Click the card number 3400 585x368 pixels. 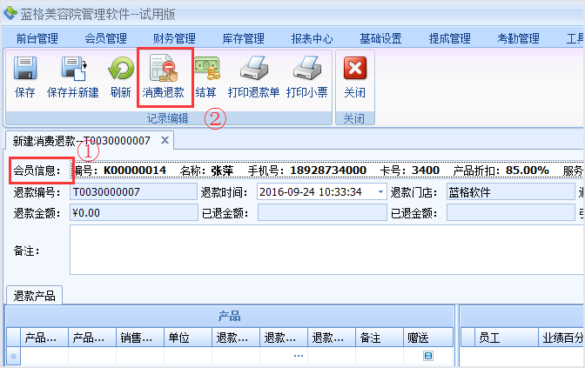(x=426, y=171)
